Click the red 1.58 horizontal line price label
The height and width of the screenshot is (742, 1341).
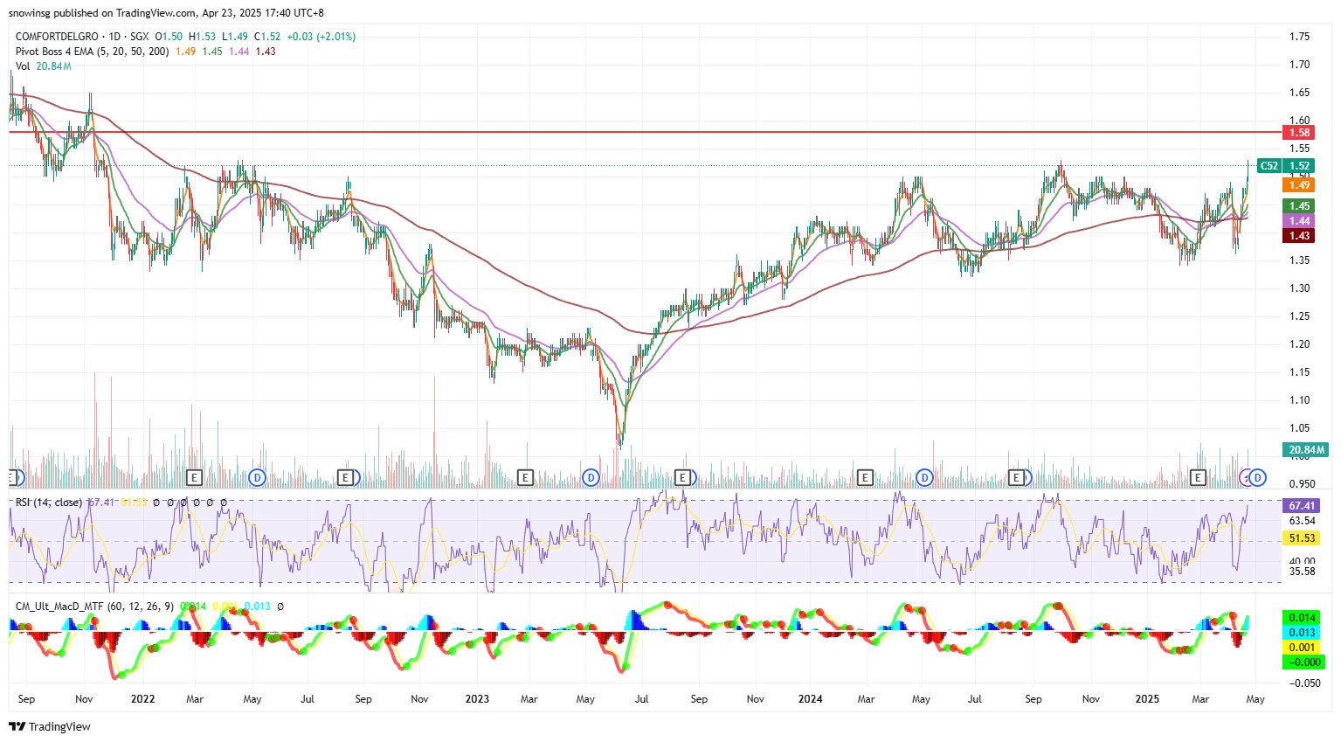point(1300,133)
